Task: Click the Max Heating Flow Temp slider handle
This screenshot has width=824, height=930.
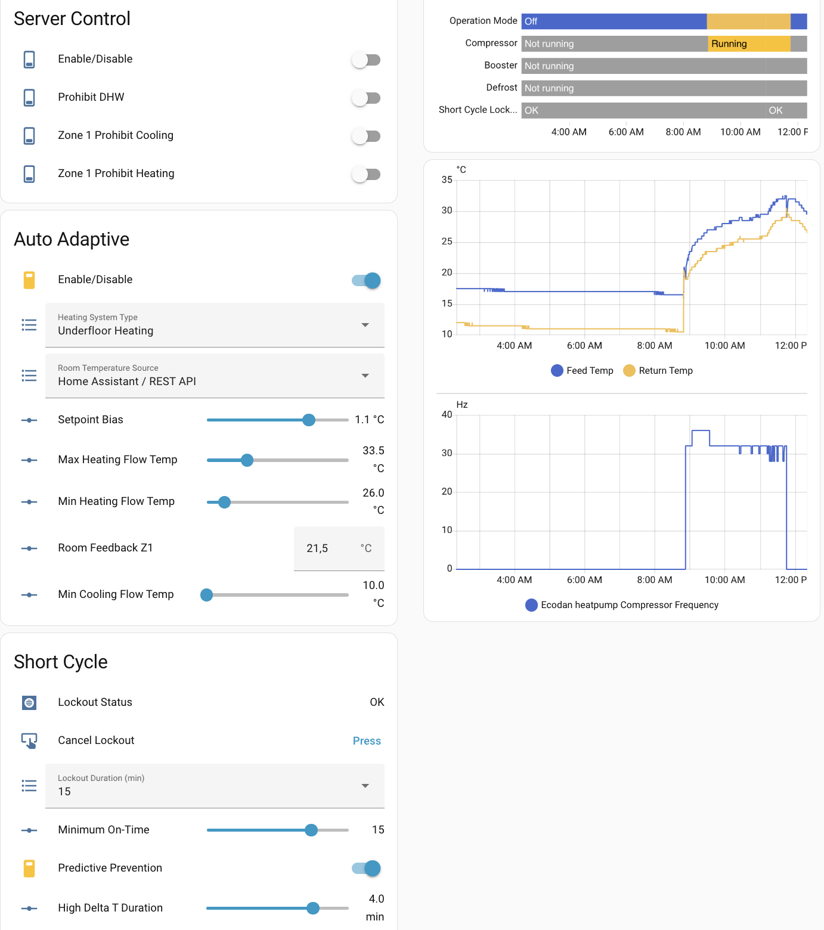Action: [x=247, y=460]
